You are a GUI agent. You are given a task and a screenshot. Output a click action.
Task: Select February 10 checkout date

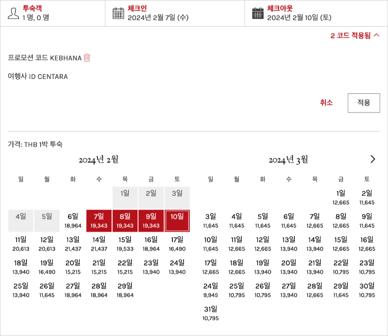coord(177,221)
